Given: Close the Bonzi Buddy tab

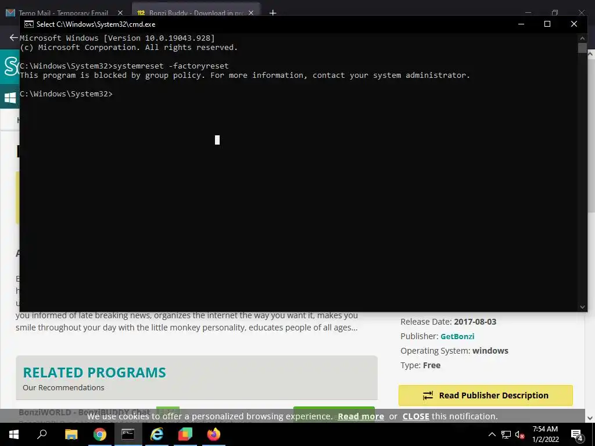Looking at the screenshot, I should (x=251, y=13).
